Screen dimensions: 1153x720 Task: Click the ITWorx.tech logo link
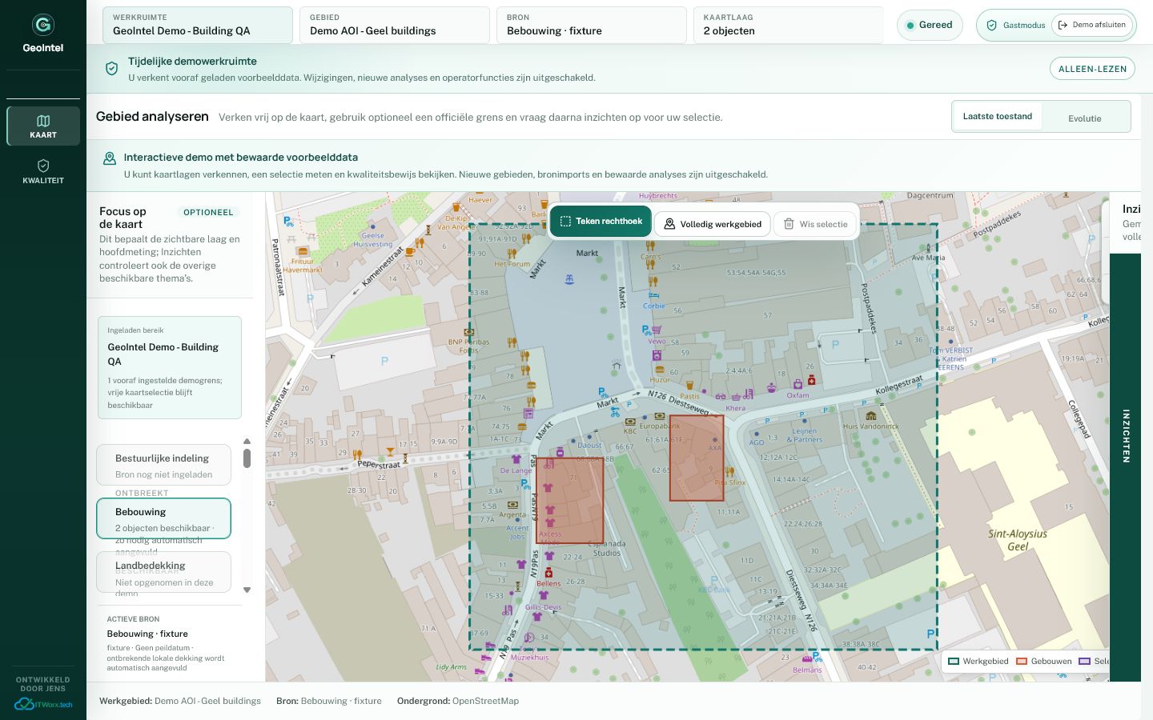pos(43,704)
